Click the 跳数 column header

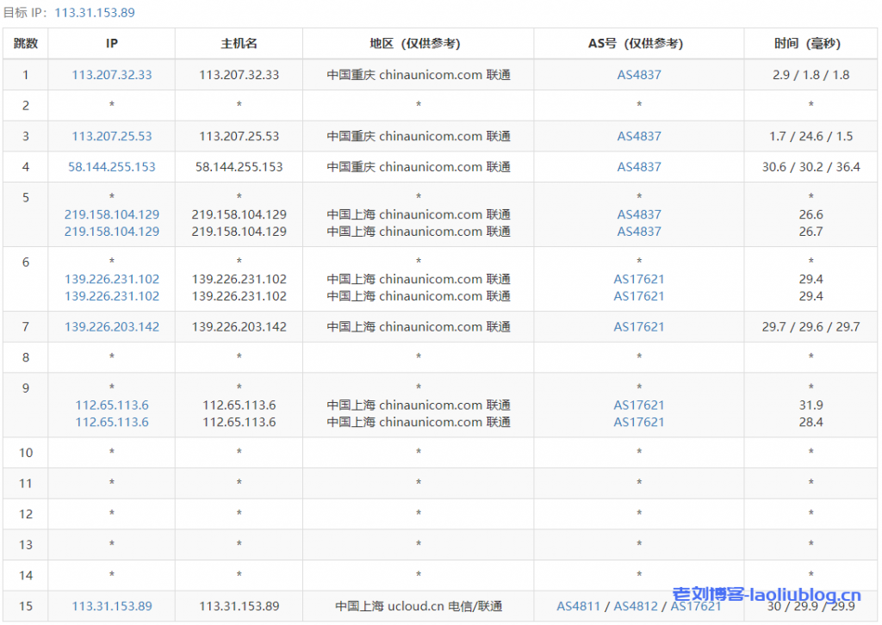coord(26,44)
